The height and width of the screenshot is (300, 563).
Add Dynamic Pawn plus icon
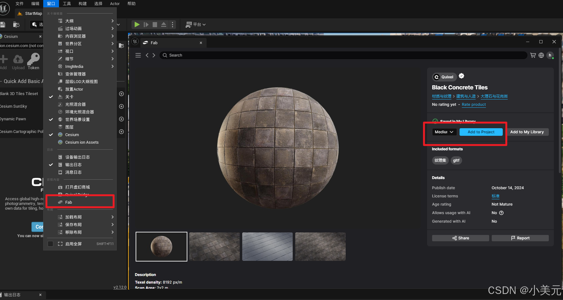click(x=121, y=119)
